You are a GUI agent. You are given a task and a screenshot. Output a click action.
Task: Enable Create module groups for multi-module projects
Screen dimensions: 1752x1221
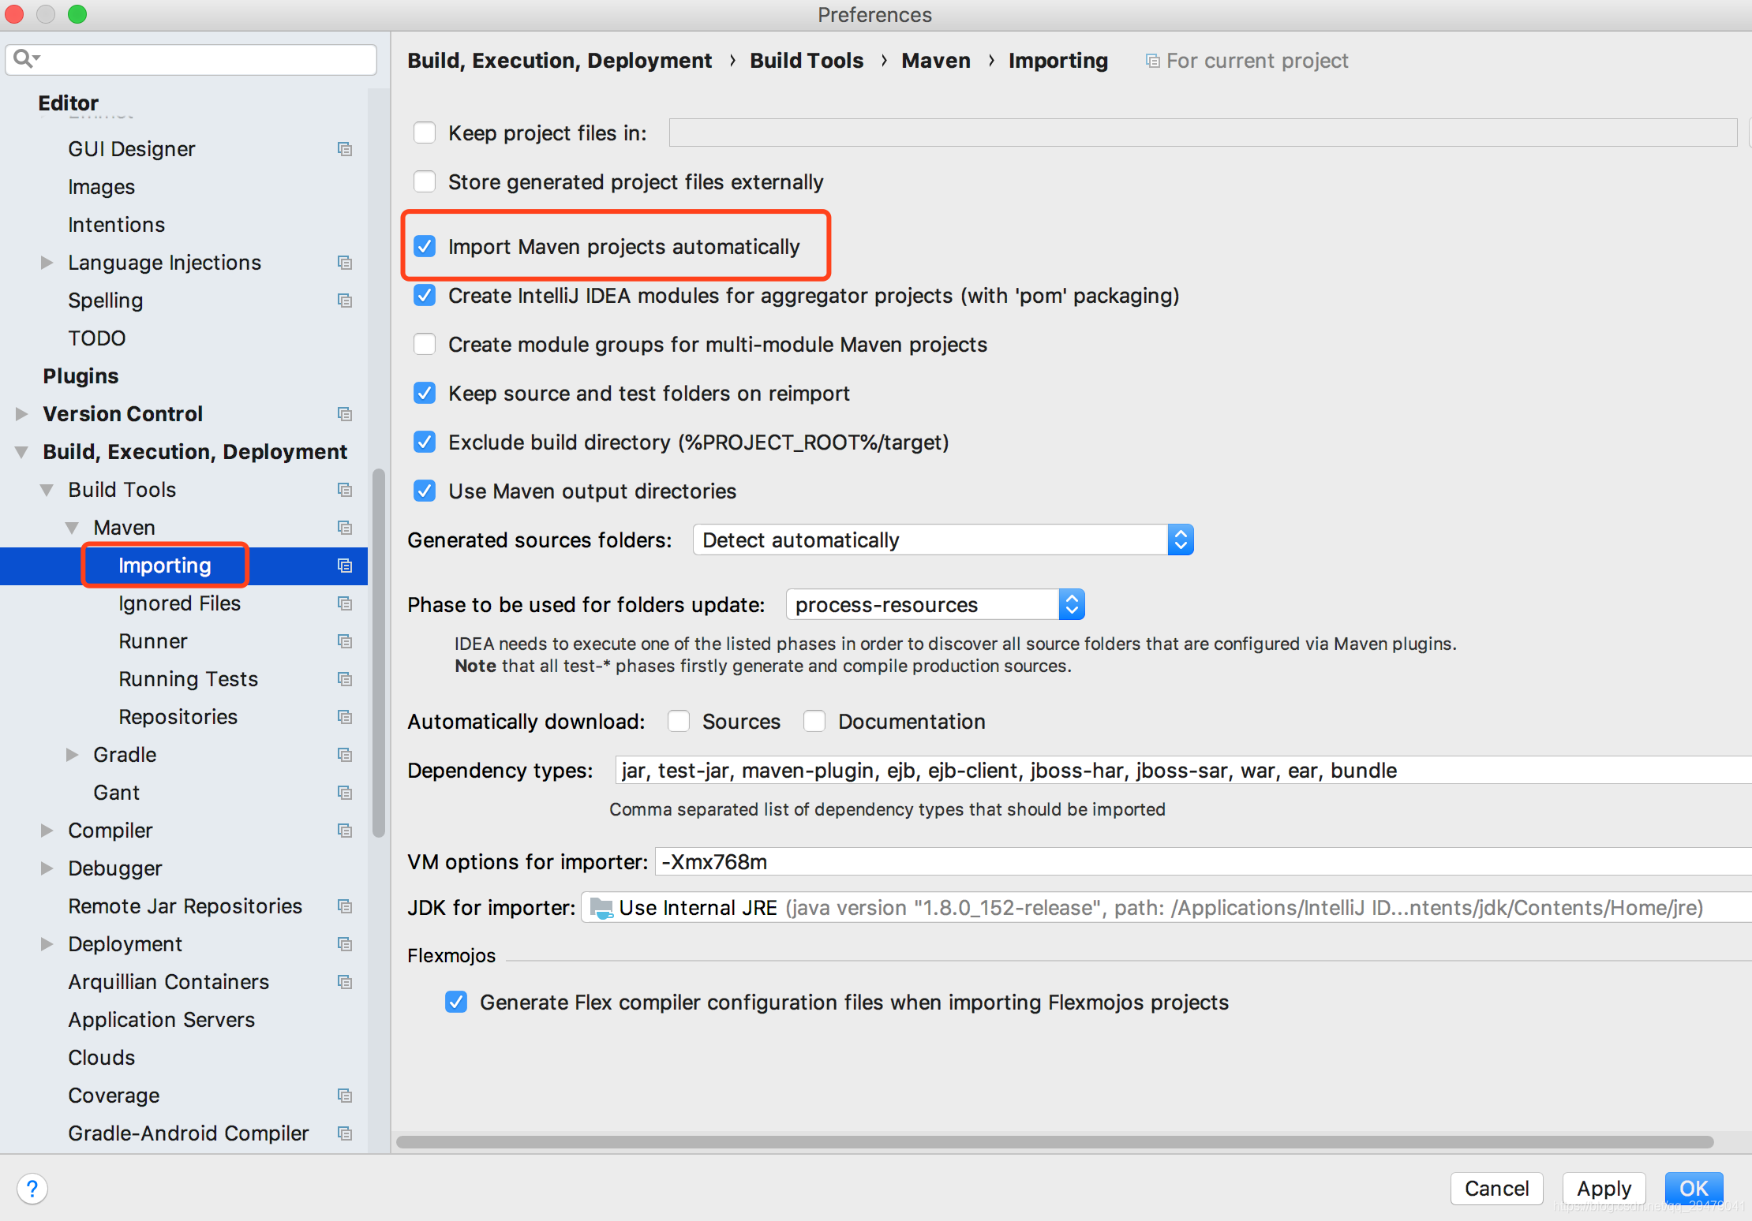(x=425, y=344)
